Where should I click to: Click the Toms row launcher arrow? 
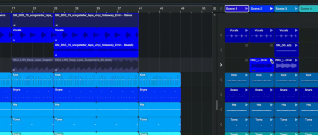point(221,124)
